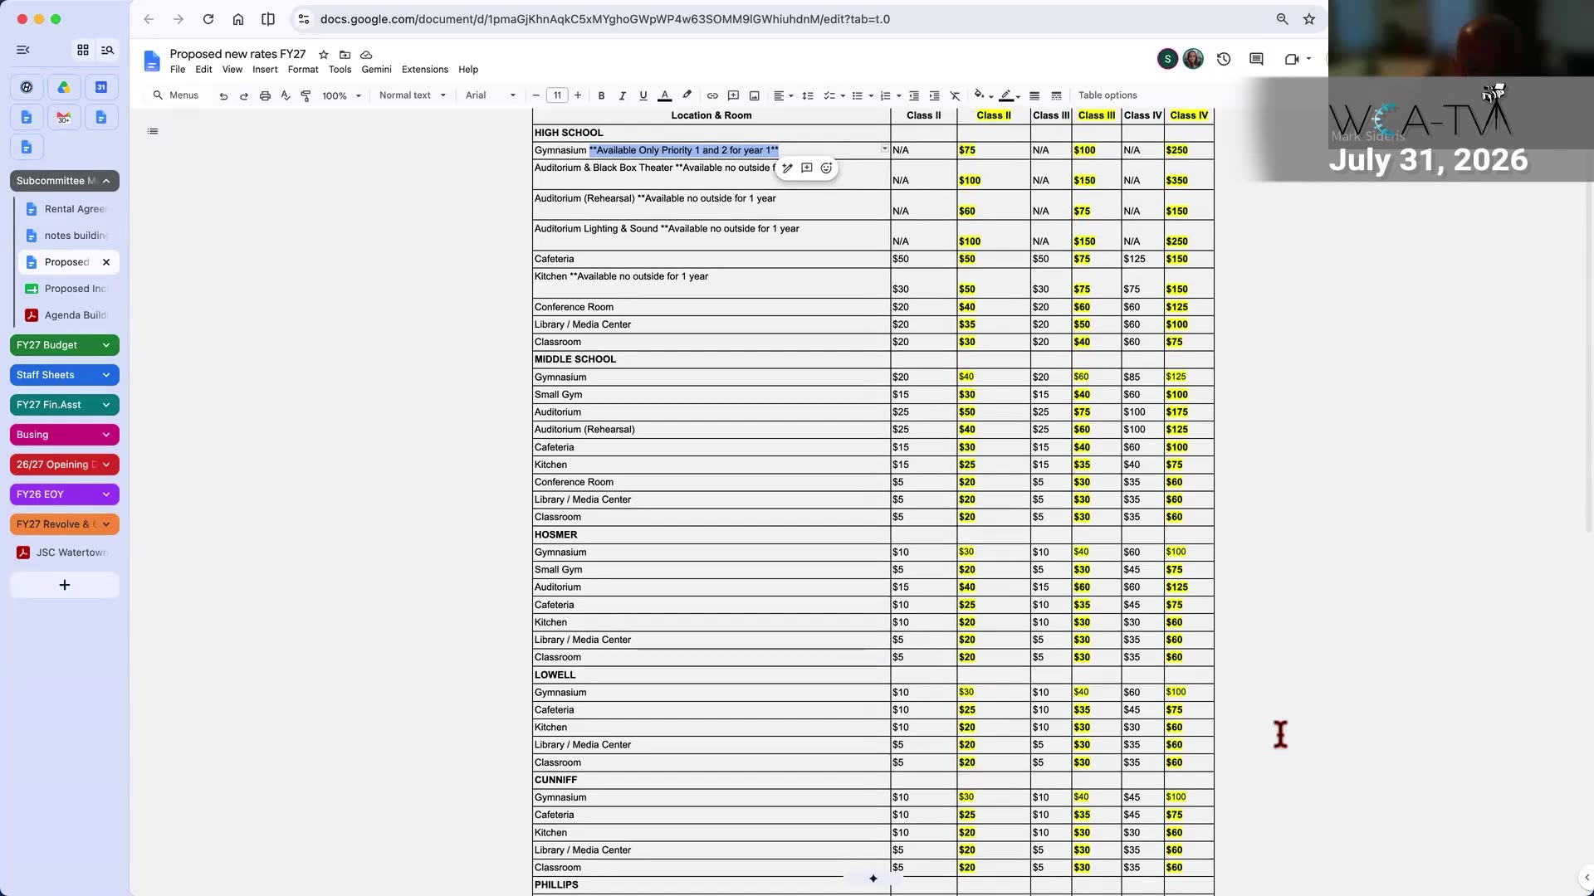Image resolution: width=1594 pixels, height=896 pixels.
Task: Click the browser address bar URL
Action: coord(604,19)
